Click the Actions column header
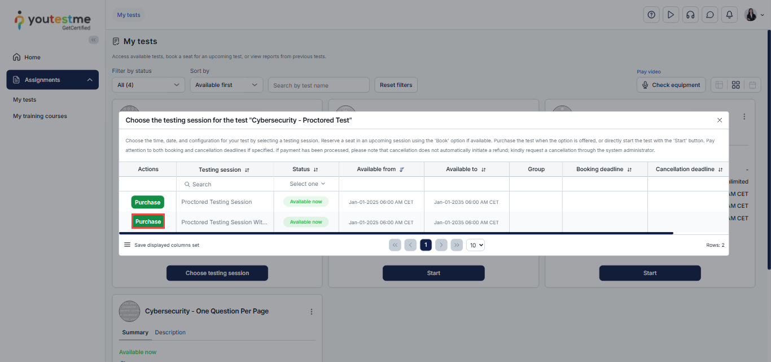 tap(148, 169)
